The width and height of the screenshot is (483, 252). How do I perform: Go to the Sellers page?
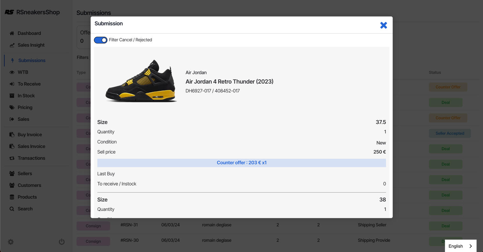[25, 174]
